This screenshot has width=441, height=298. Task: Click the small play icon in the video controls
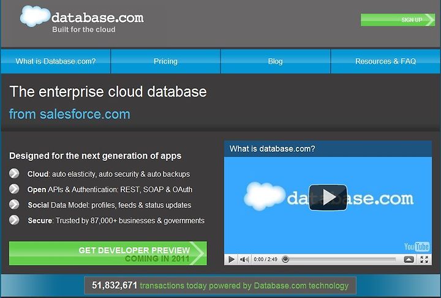click(x=231, y=259)
